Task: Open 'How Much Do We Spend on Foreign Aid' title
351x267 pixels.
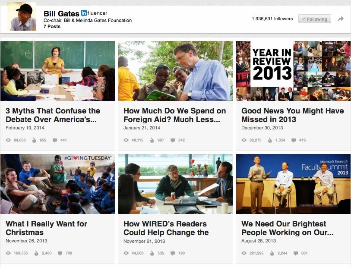Action: coord(174,115)
